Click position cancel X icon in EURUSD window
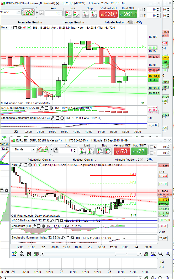 point(141,159)
